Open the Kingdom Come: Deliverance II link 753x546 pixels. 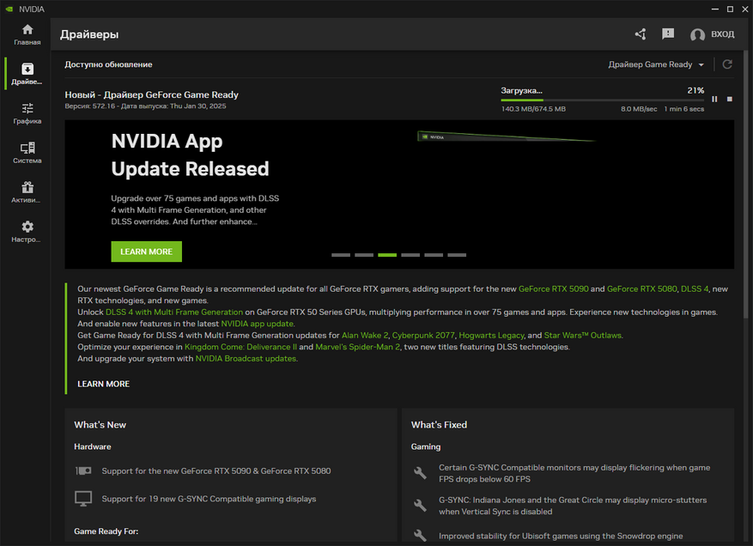pyautogui.click(x=240, y=347)
